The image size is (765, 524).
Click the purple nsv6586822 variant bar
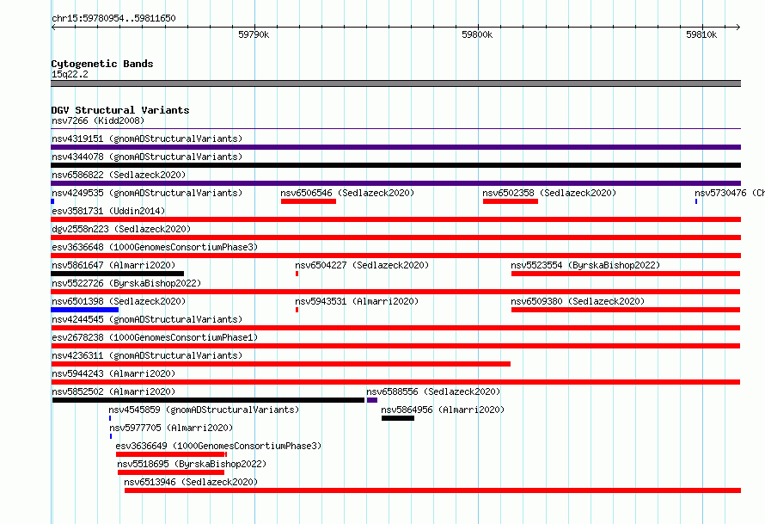pos(395,183)
